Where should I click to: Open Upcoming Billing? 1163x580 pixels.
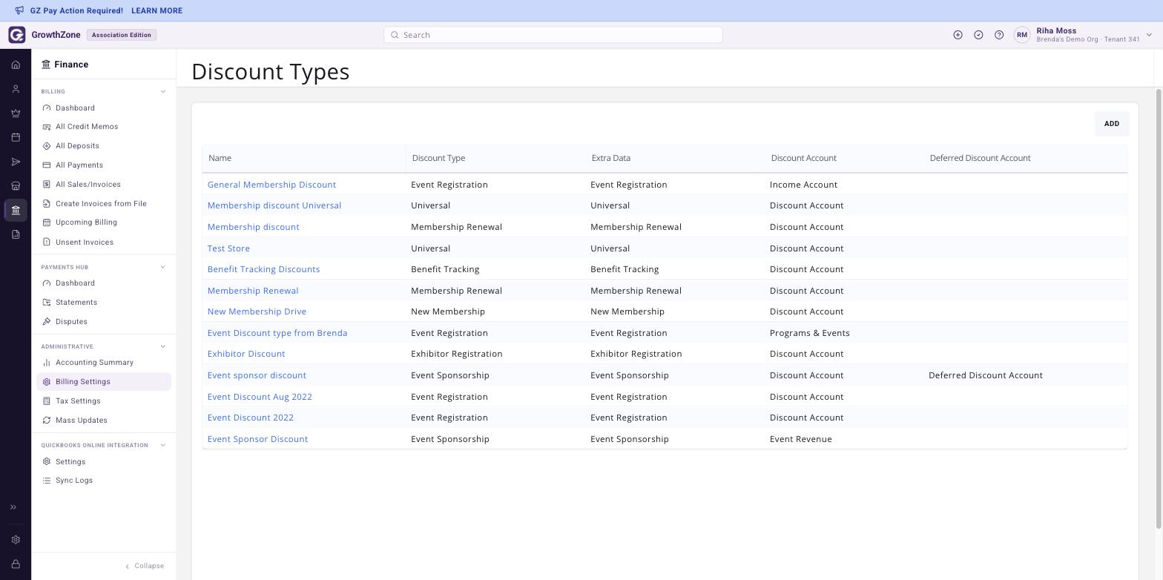tap(86, 223)
